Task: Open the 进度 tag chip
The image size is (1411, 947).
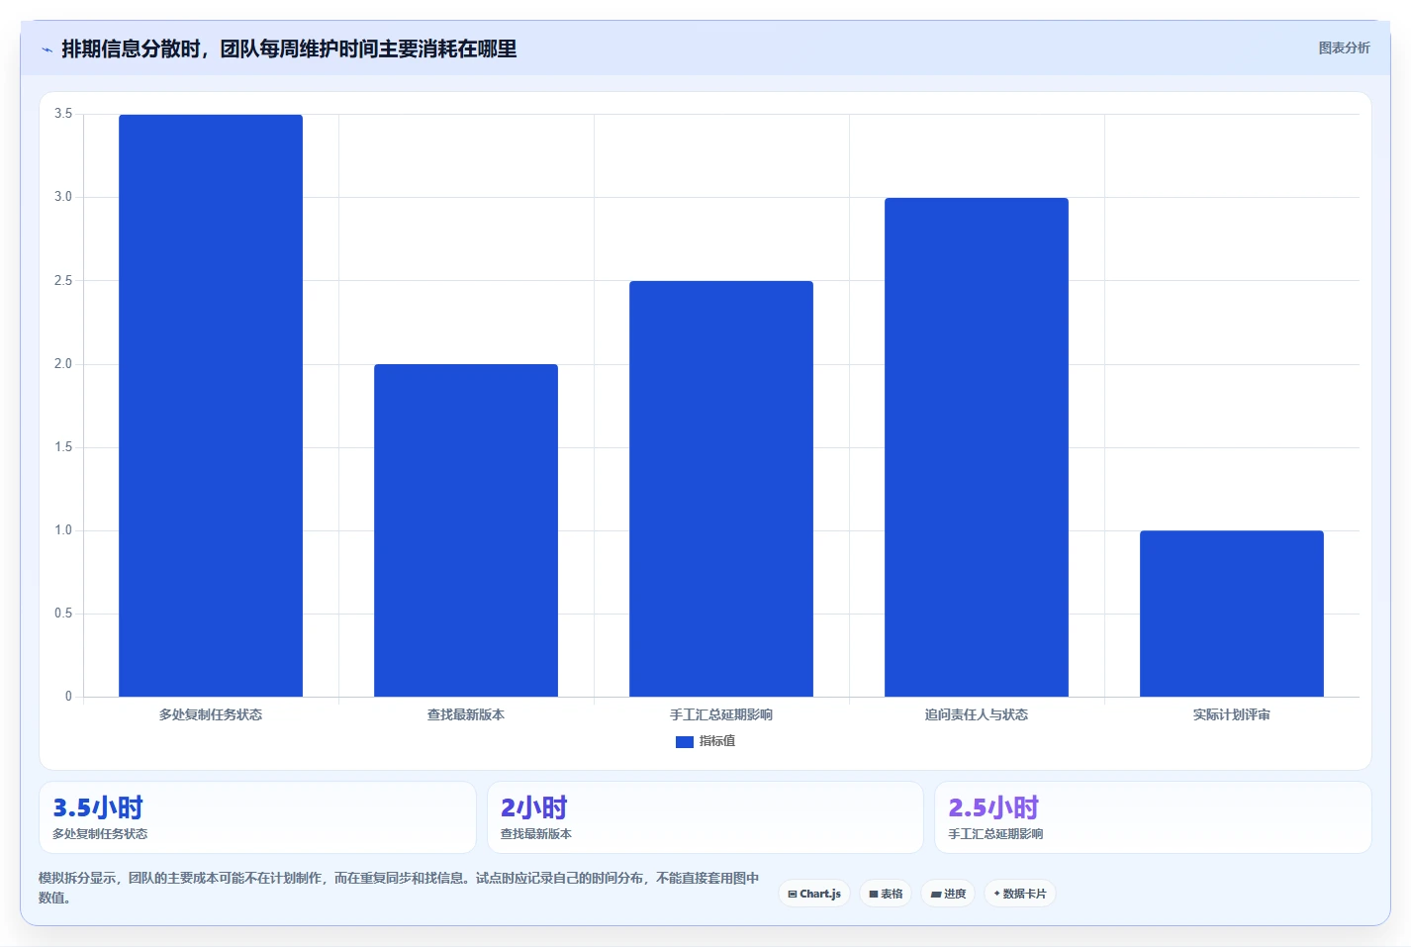Action: tap(948, 894)
